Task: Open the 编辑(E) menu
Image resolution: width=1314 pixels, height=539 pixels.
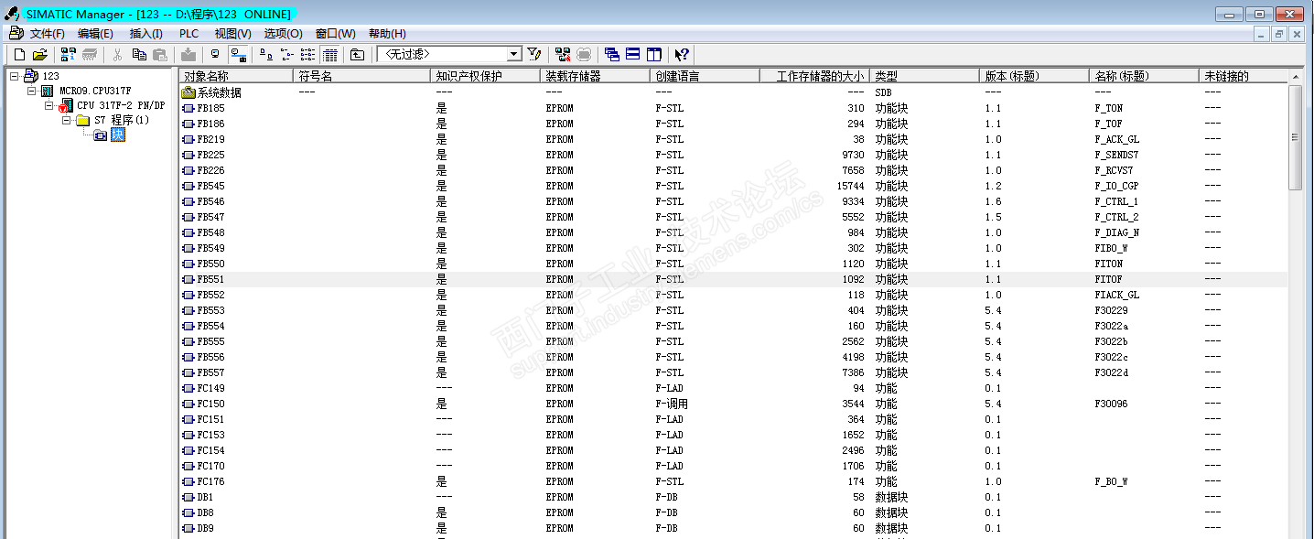Action: (95, 33)
